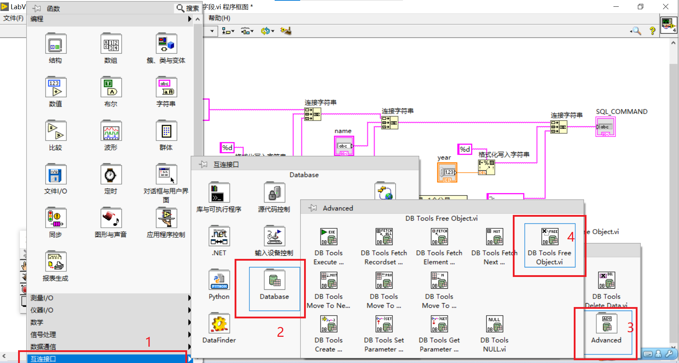Expand the 数学 category
This screenshot has height=363, width=679.
pyautogui.click(x=110, y=322)
